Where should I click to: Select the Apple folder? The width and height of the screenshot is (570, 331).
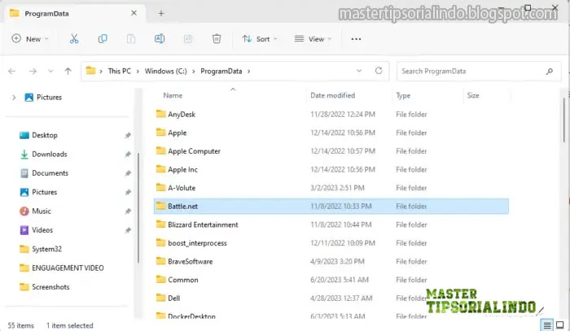pos(331,133)
